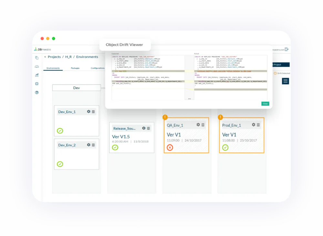This screenshot has width=323, height=236.
Task: Click Prod_Env_1 orange drift warning badge
Action: click(x=220, y=117)
